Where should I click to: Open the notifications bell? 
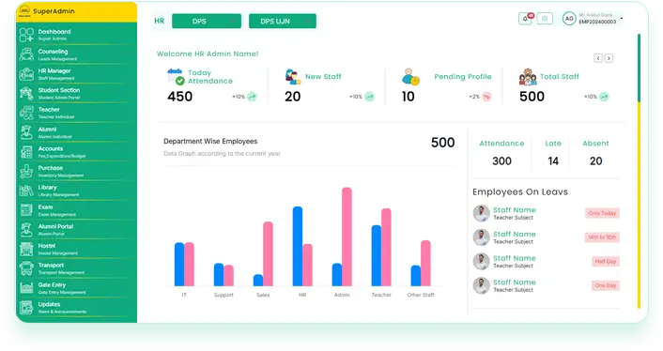click(525, 19)
